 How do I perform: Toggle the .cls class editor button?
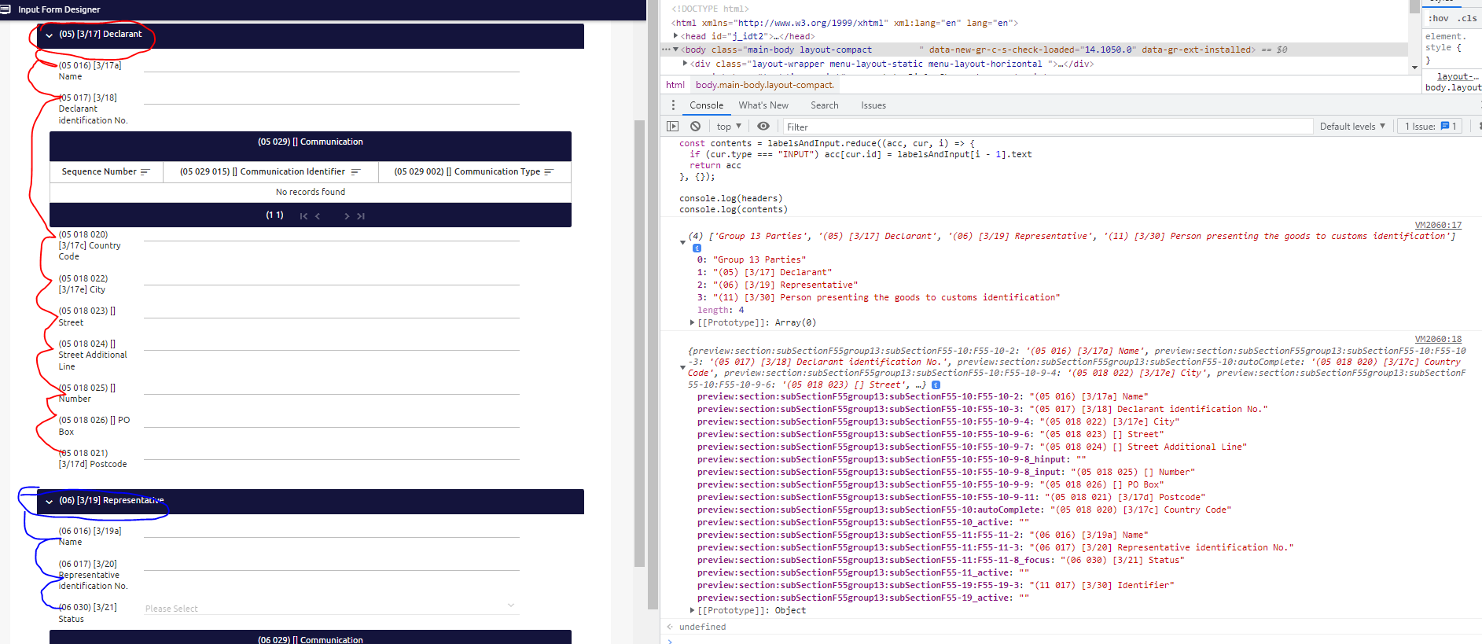[x=1467, y=18]
